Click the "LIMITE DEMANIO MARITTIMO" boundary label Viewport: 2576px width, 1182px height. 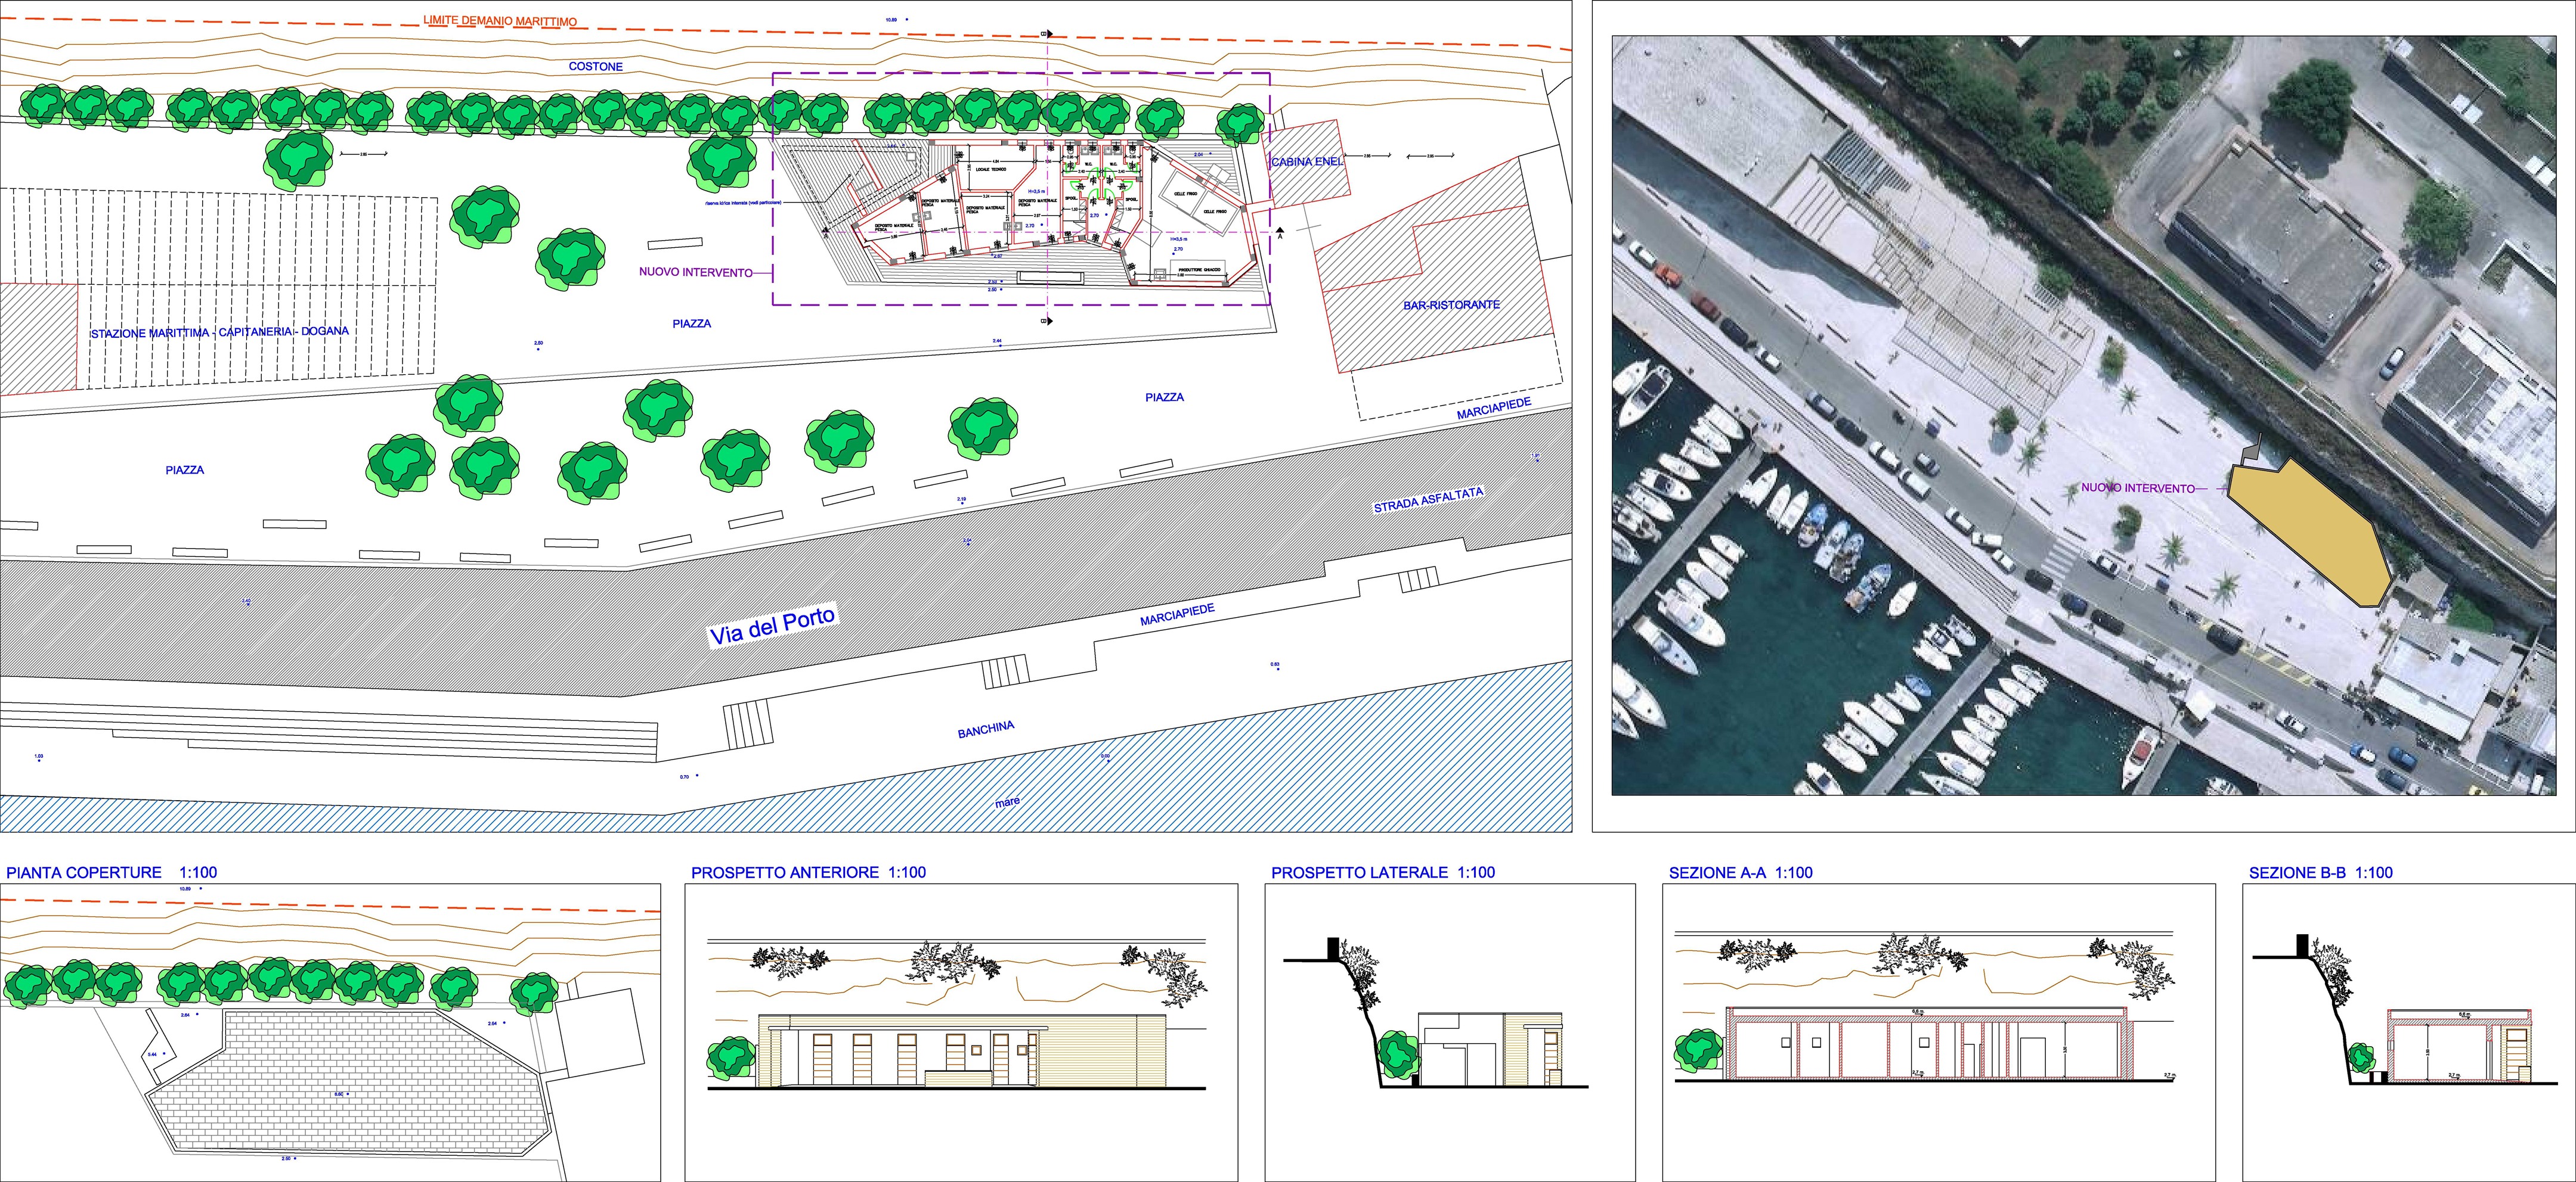(500, 21)
